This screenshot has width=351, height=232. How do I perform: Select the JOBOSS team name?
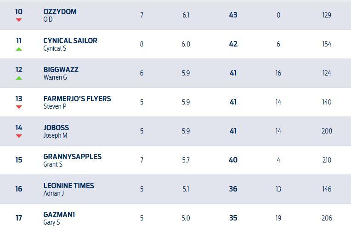(56, 128)
